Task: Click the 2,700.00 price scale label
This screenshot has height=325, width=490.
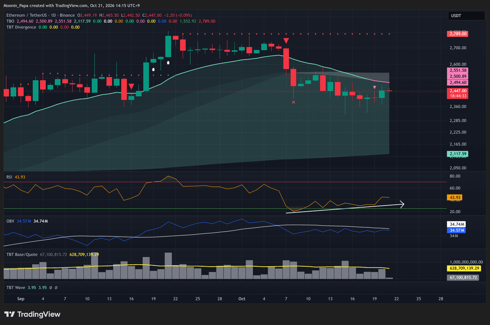Action: pyautogui.click(x=459, y=48)
